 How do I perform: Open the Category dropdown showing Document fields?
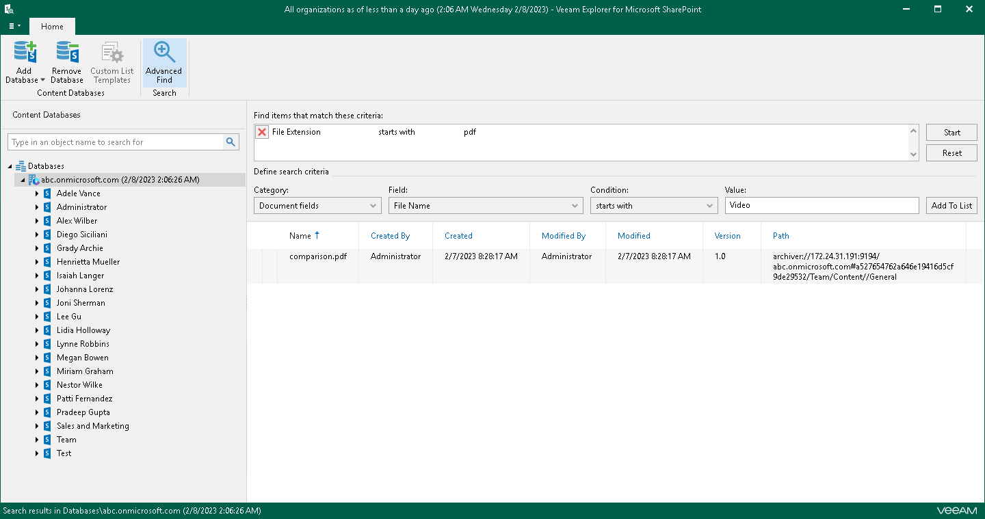coord(317,206)
